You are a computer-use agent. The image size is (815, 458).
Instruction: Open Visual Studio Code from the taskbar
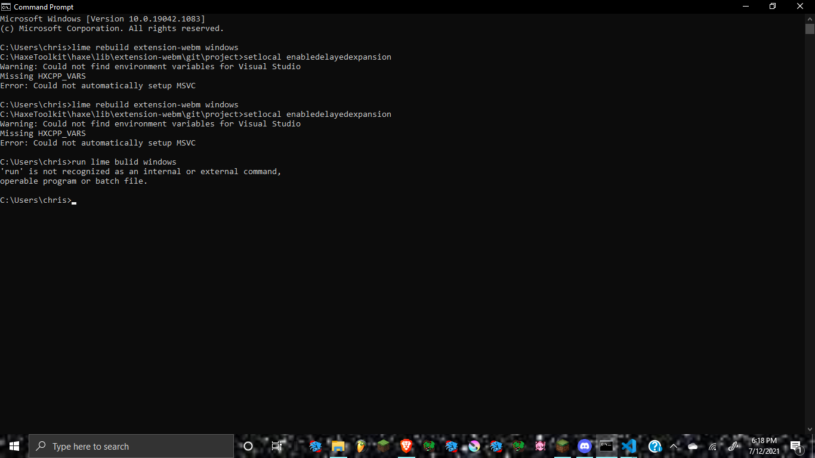click(628, 446)
